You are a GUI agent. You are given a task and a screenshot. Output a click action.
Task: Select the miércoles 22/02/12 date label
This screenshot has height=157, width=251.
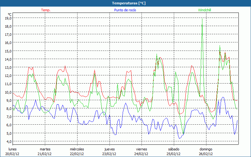[77, 151]
